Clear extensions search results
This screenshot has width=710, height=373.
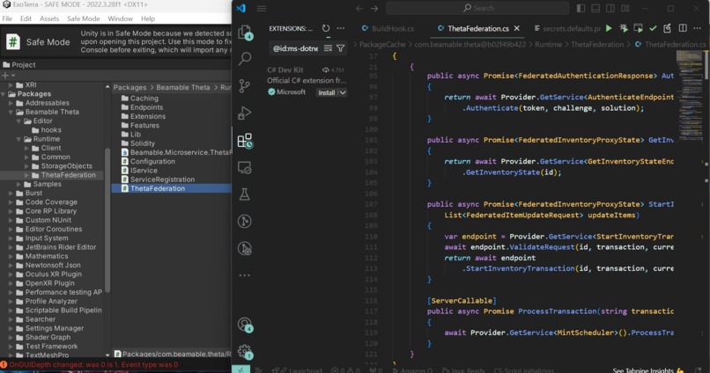click(x=329, y=48)
